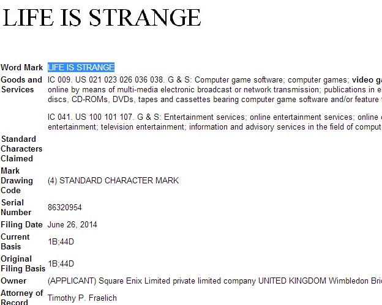Click the (4) STANDARD CHARACTER MARK value
Image resolution: width=382 pixels, height=305 pixels.
(113, 180)
